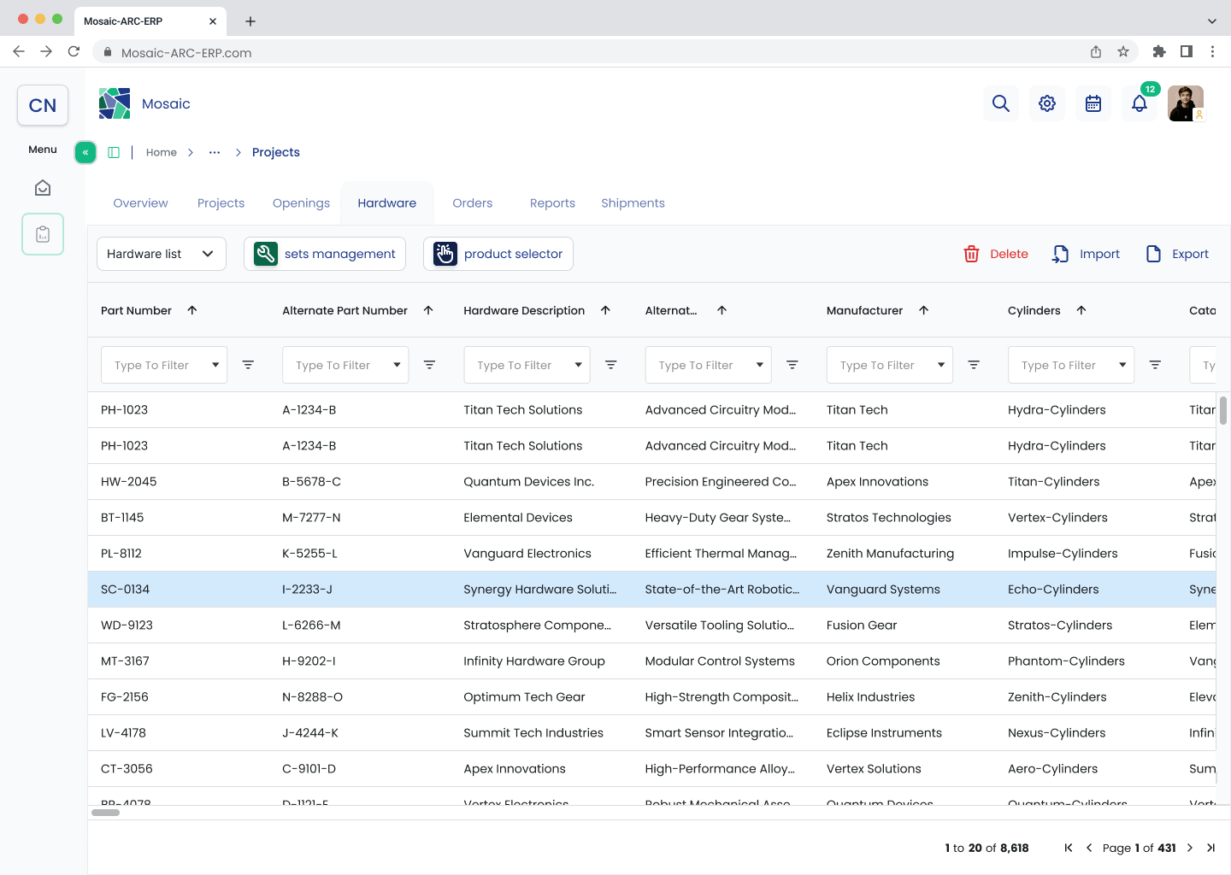Click the Import button
This screenshot has width=1231, height=875.
1086,254
